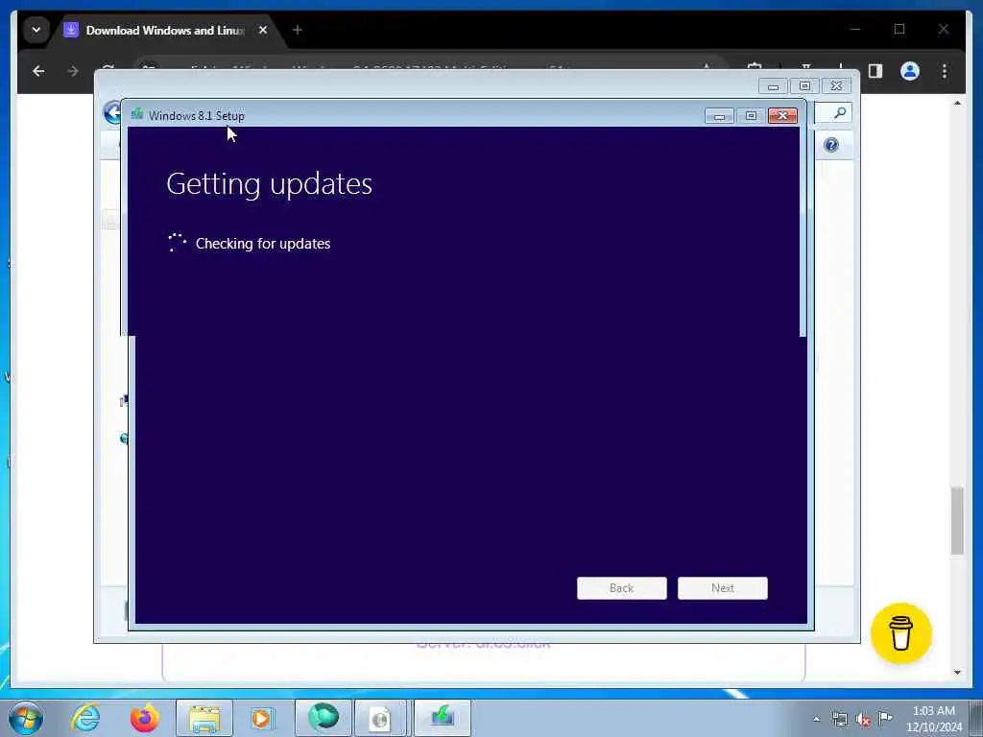Open Windows Explorer from taskbar
The width and height of the screenshot is (983, 737).
pos(204,718)
